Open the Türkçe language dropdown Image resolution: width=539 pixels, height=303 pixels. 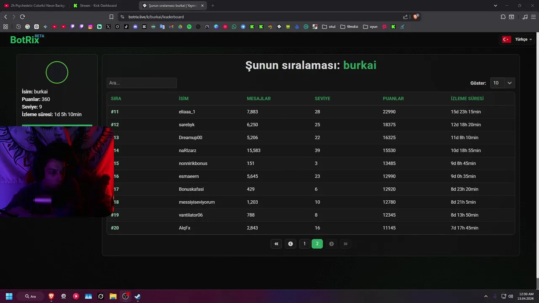(517, 39)
